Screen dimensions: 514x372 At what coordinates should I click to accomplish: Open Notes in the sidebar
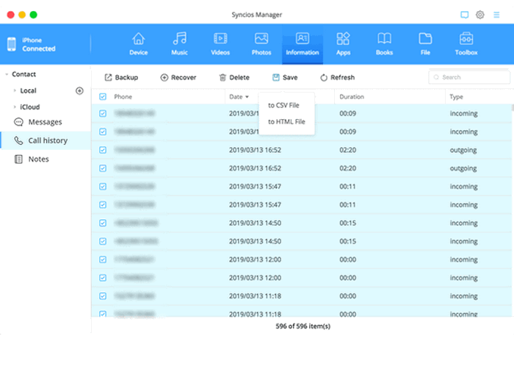(x=46, y=160)
